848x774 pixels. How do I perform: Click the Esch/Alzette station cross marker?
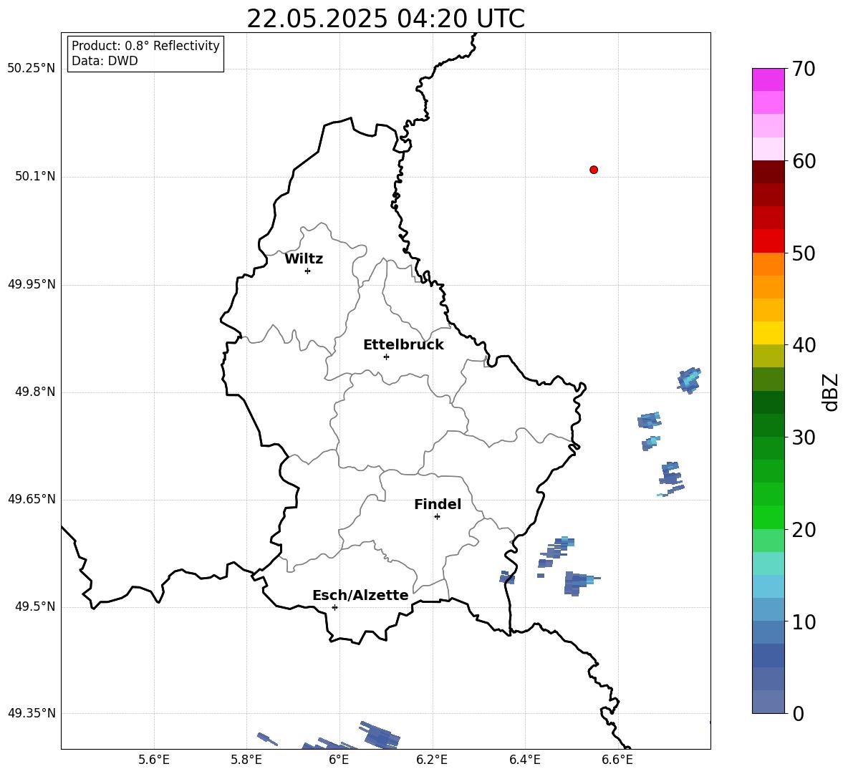[334, 607]
